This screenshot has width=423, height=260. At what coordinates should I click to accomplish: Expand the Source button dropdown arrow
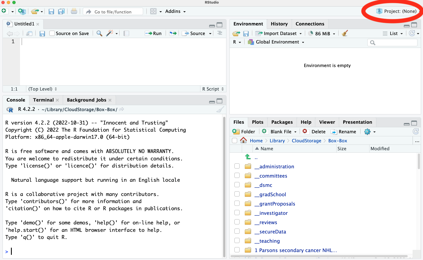(210, 34)
